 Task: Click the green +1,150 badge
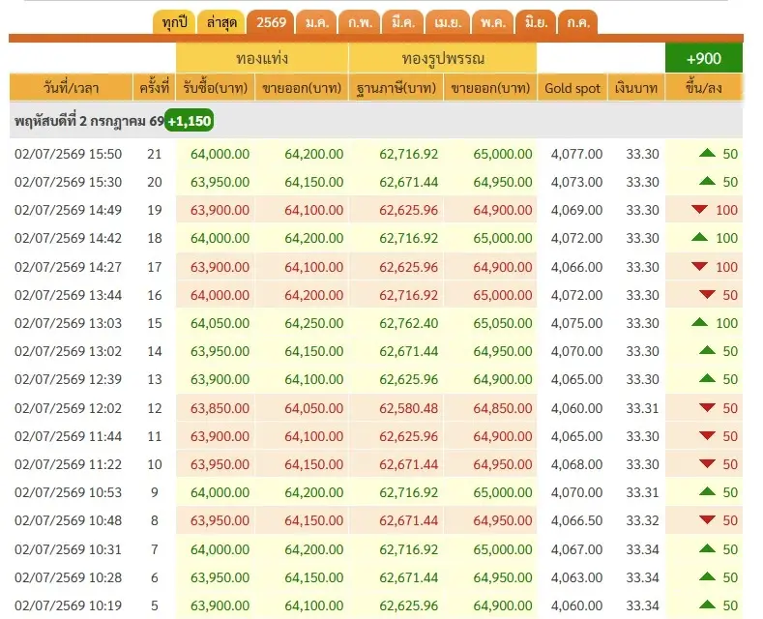[190, 121]
